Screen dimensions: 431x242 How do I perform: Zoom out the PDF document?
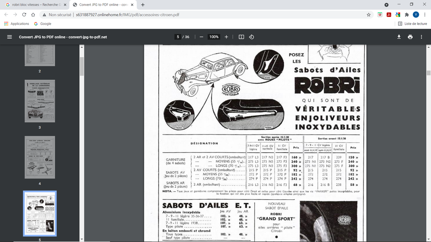coord(201,37)
